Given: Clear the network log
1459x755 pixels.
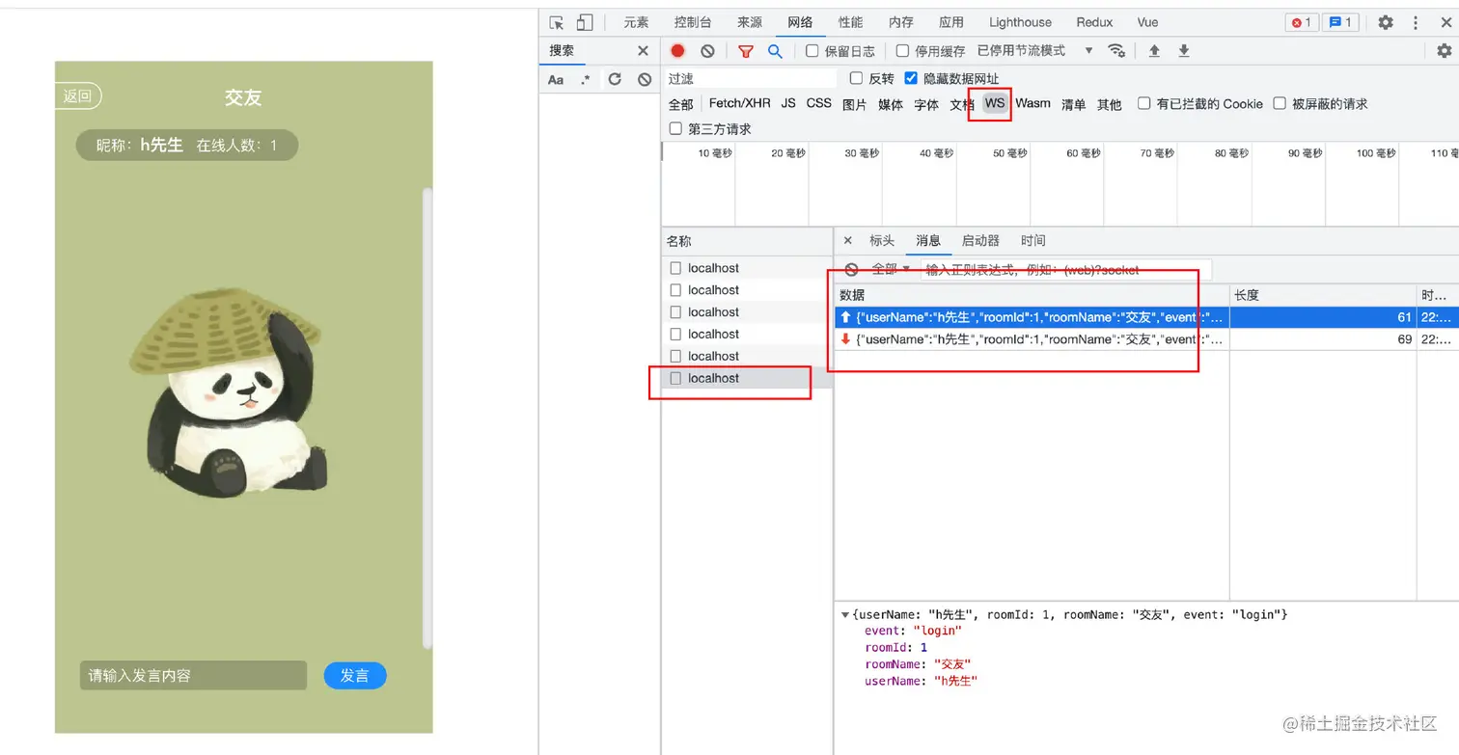Looking at the screenshot, I should (x=707, y=51).
